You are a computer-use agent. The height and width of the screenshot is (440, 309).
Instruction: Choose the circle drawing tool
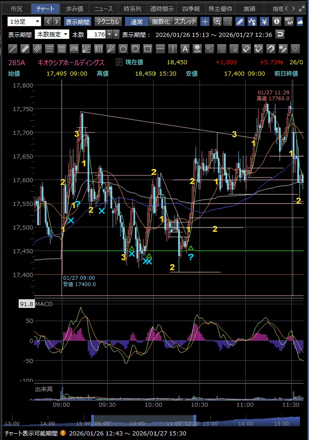pyautogui.click(x=135, y=49)
